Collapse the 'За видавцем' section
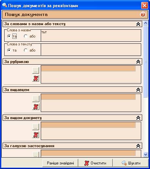The image size is (150, 169). coord(138,90)
